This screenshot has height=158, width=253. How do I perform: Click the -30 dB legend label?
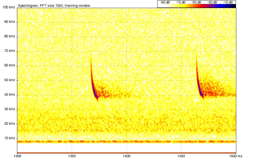pyautogui.click(x=212, y=2)
